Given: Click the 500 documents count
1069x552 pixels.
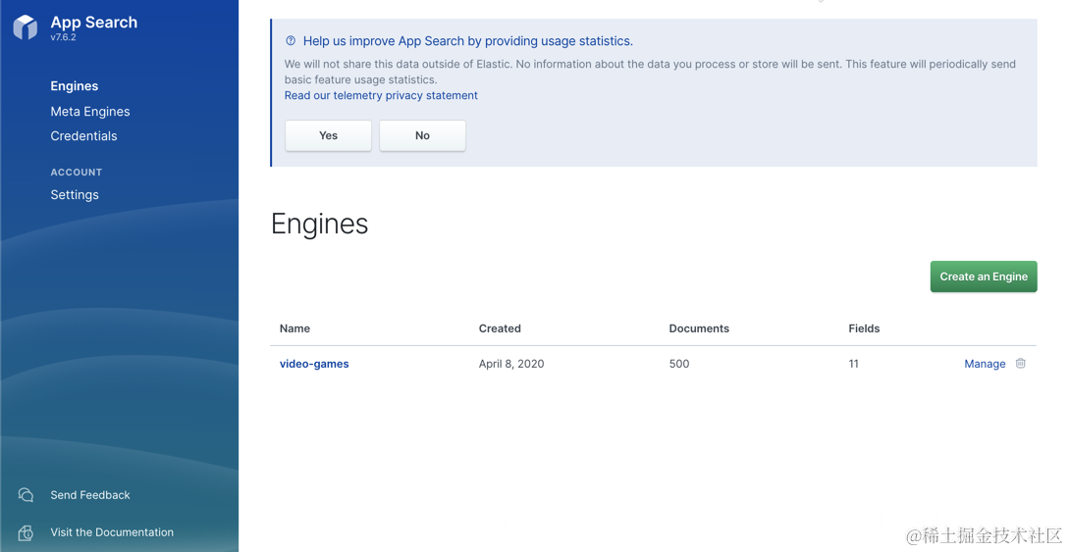Looking at the screenshot, I should click(x=679, y=364).
